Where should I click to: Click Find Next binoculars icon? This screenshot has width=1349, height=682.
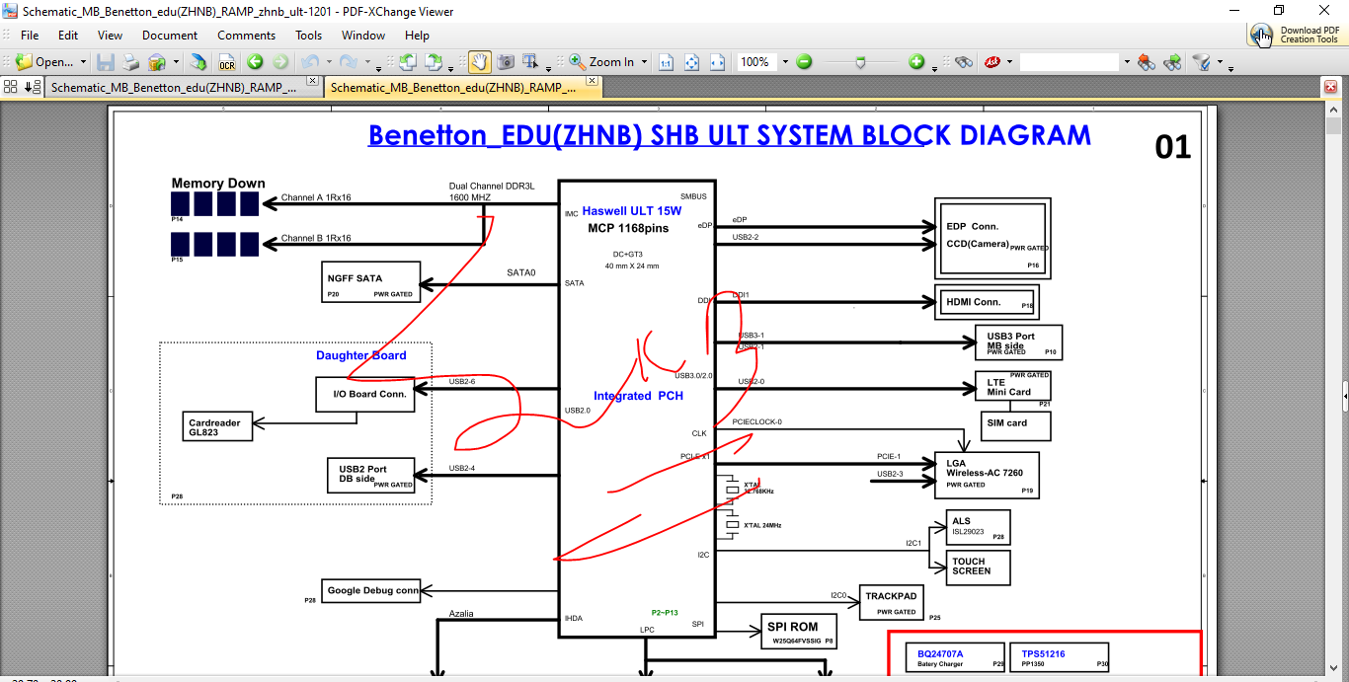pyautogui.click(x=1172, y=61)
